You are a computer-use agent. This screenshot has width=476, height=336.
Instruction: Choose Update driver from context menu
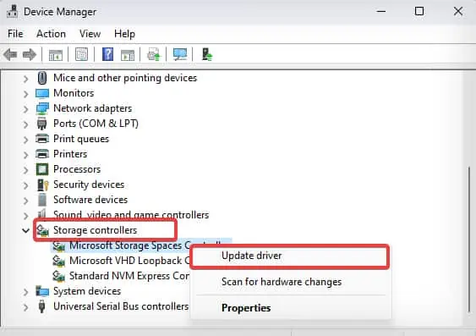(x=290, y=256)
